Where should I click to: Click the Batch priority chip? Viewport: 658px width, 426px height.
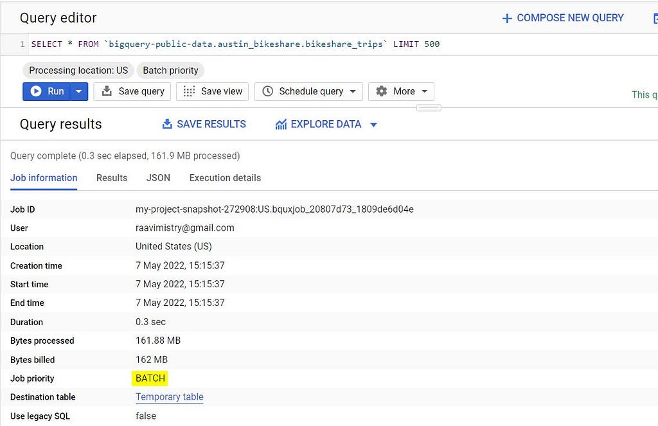point(170,70)
